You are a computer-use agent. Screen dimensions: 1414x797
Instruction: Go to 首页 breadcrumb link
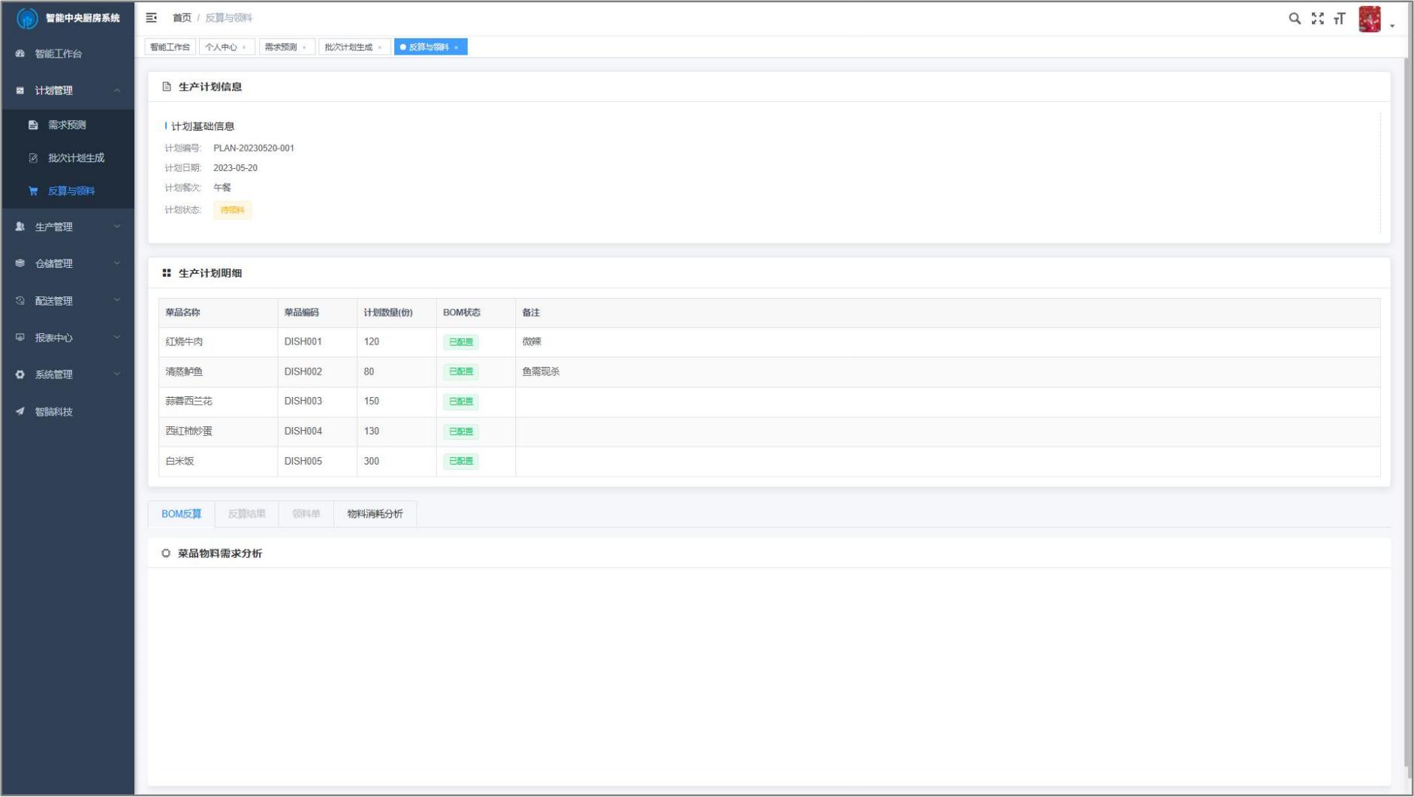[182, 18]
